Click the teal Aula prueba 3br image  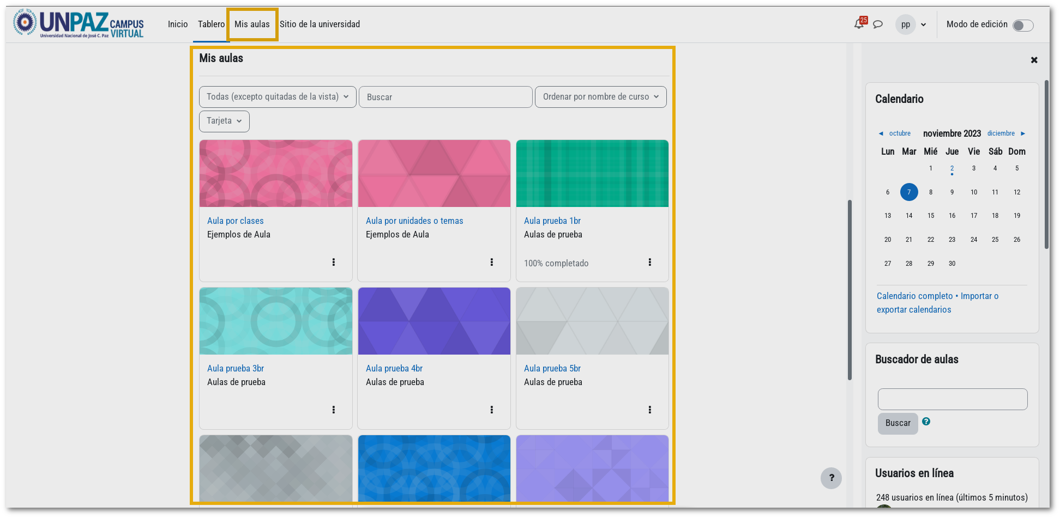[x=276, y=321]
